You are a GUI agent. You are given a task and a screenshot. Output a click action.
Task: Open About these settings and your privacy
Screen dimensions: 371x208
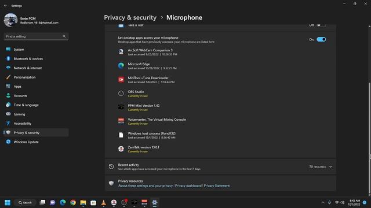point(146,185)
